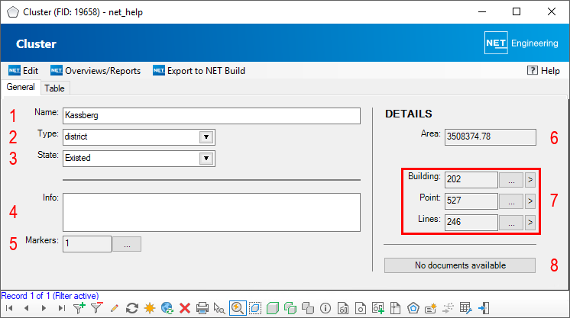Click the table with wrench icon
Viewport: 570px width, 318px height.
tap(465, 309)
